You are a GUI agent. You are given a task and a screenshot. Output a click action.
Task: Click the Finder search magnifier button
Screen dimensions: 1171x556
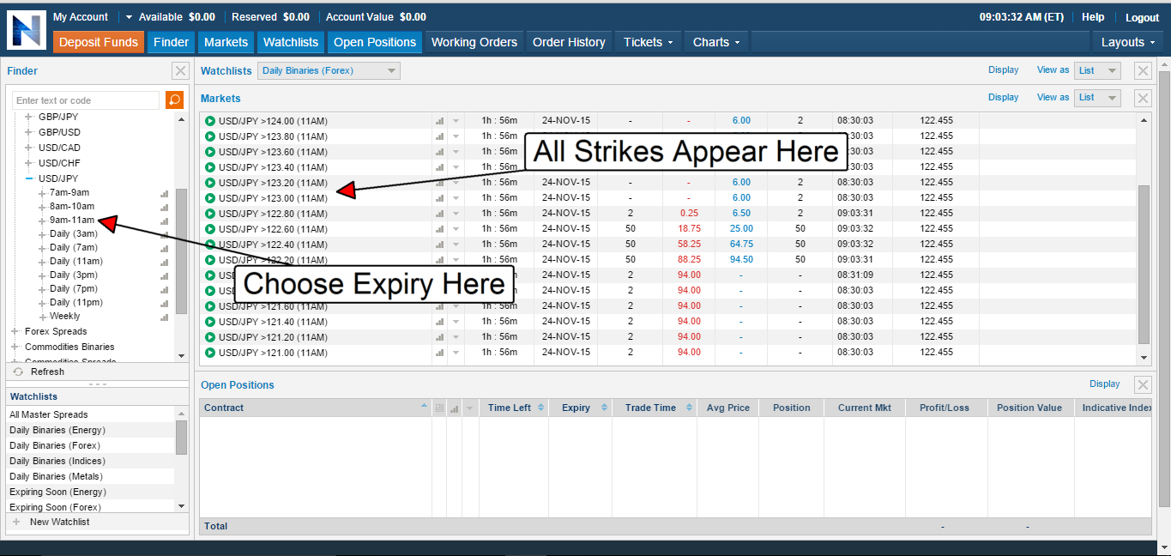pyautogui.click(x=174, y=100)
